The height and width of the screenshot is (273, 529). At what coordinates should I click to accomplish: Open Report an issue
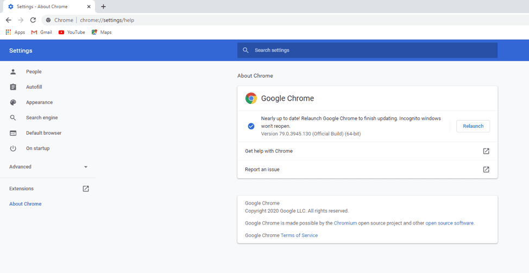click(367, 170)
